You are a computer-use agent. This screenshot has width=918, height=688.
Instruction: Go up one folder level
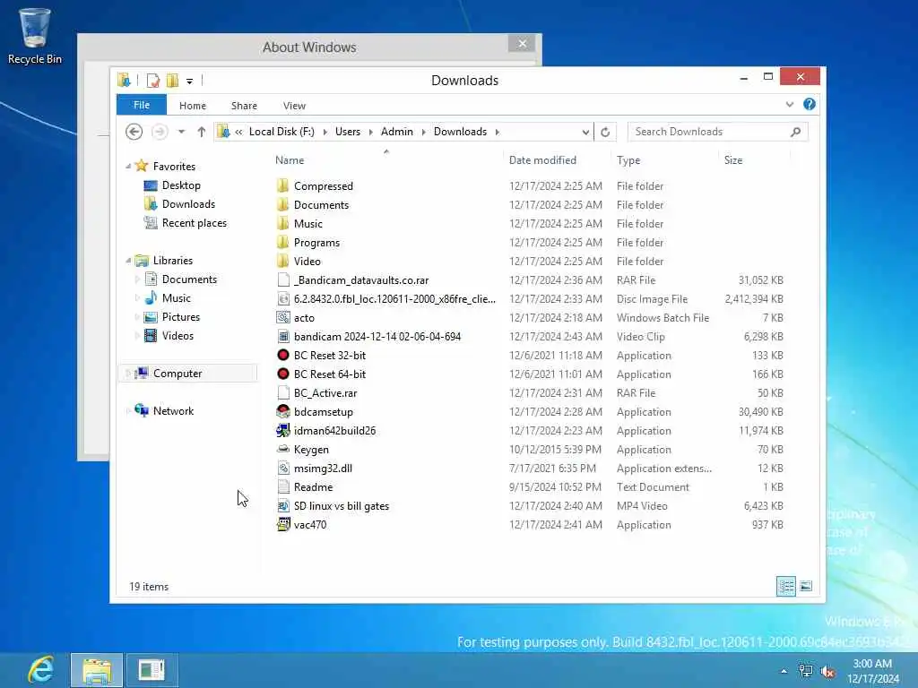pos(202,132)
